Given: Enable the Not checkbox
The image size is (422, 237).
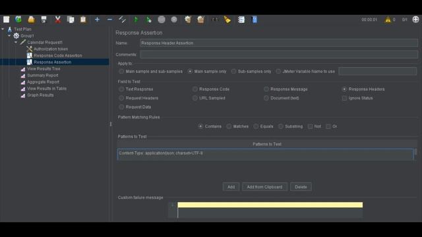Looking at the screenshot, I should click(311, 126).
